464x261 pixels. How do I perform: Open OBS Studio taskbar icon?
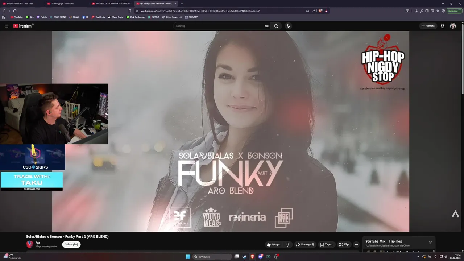coord(276,257)
